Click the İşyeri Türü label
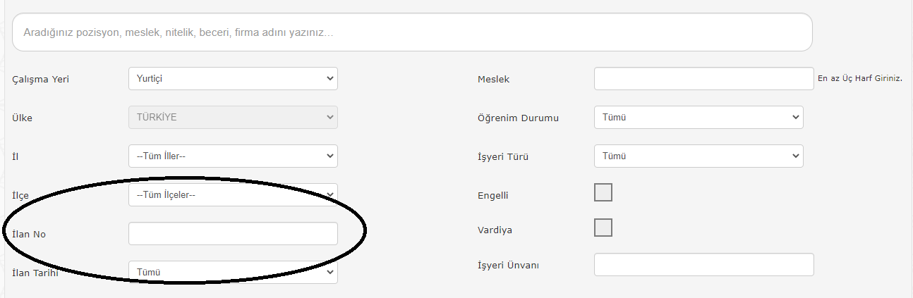This screenshot has width=913, height=298. 503,157
